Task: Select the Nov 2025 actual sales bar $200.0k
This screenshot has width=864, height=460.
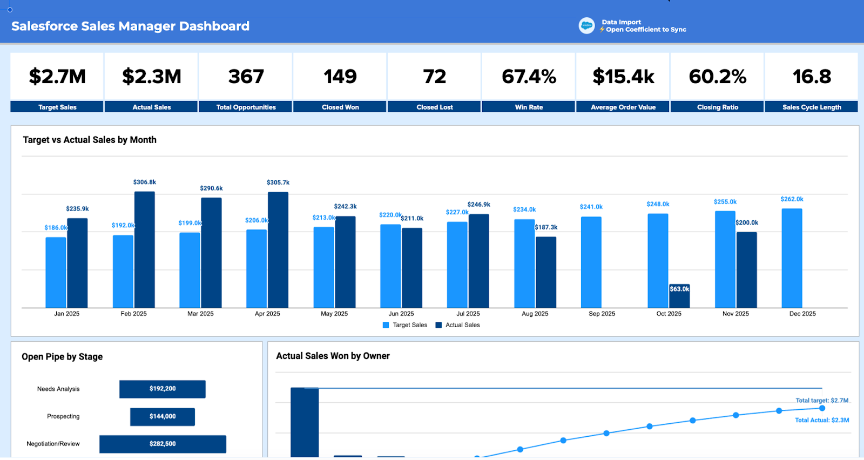Action: pos(747,270)
